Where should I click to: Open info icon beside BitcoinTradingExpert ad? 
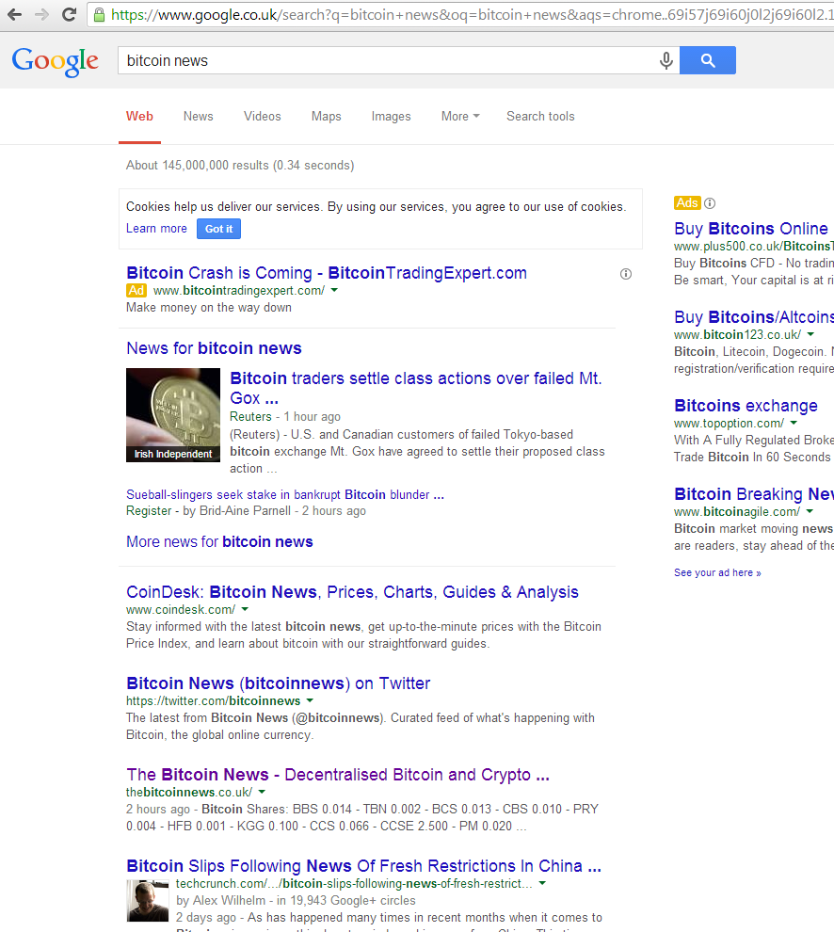[x=626, y=274]
